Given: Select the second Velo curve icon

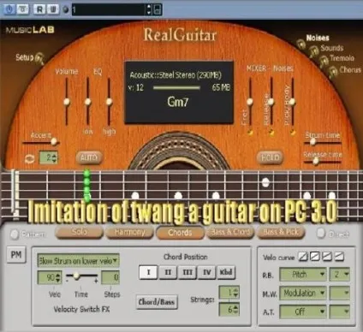Looking at the screenshot, I should 315,257.
